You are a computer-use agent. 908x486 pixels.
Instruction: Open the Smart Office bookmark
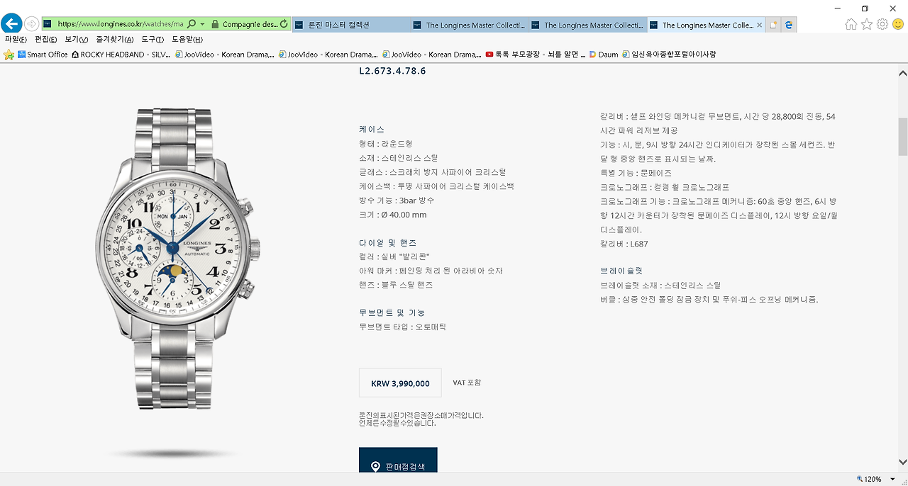43,54
